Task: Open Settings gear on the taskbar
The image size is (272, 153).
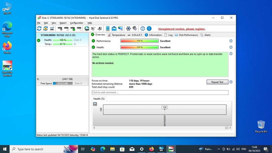Action: point(142,149)
